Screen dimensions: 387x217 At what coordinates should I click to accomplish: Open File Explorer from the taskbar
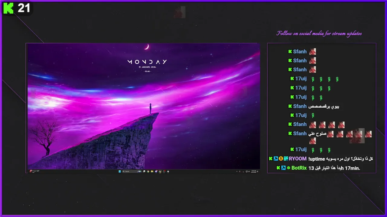[152, 171]
